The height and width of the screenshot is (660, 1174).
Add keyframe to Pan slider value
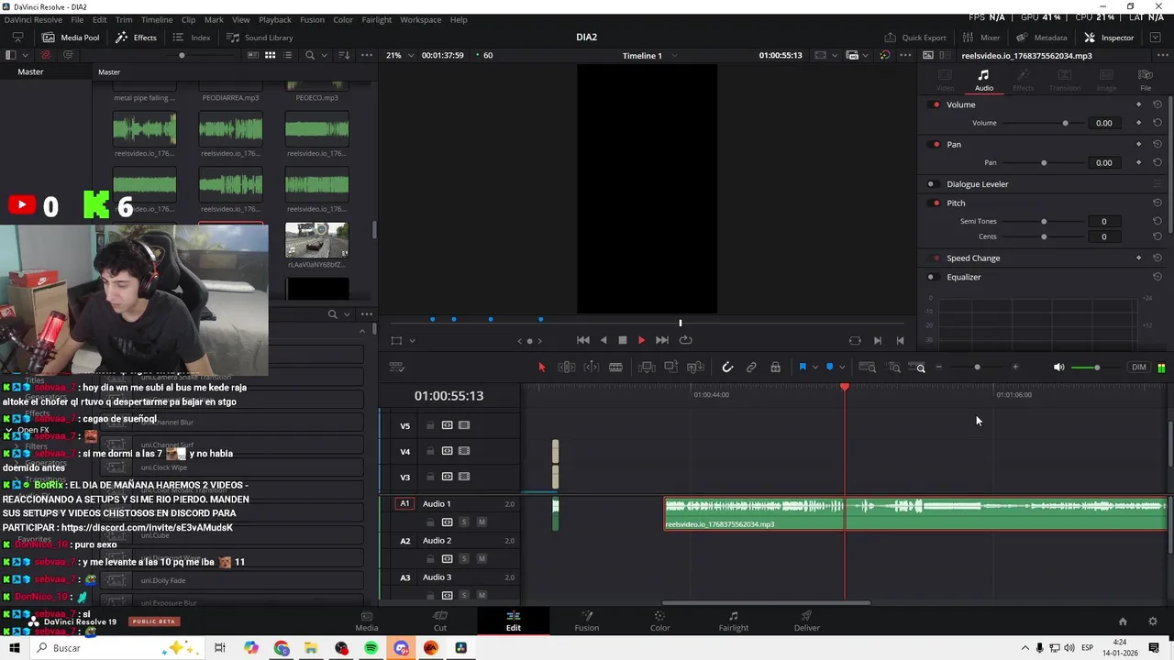tap(1138, 162)
